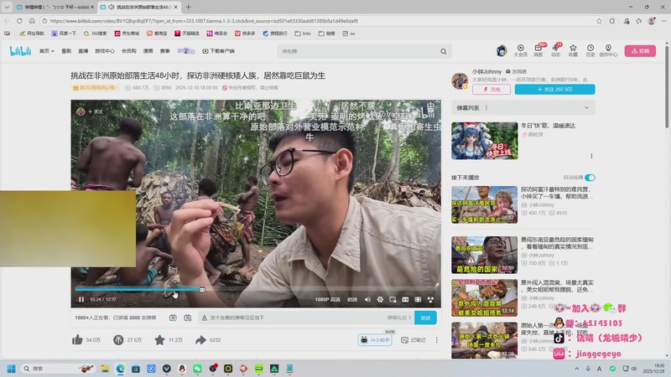Open 漫画 nav item
671x377 pixels.
pos(148,51)
